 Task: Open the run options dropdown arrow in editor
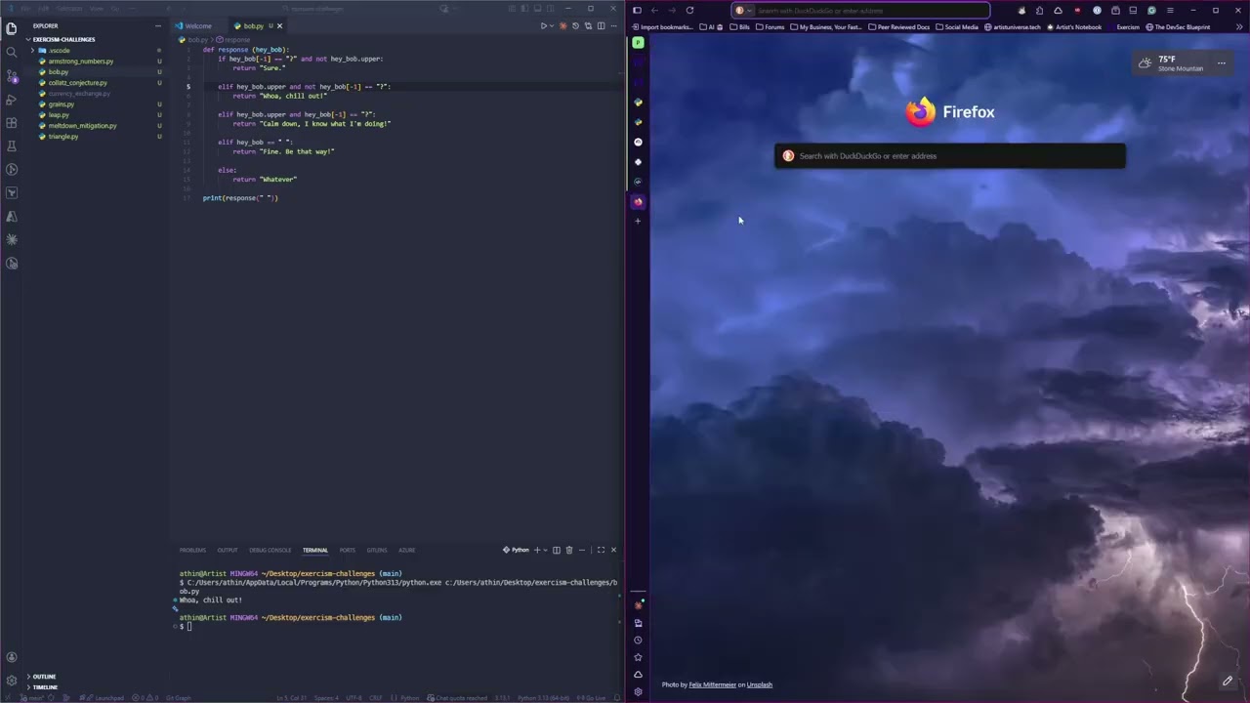tap(553, 25)
